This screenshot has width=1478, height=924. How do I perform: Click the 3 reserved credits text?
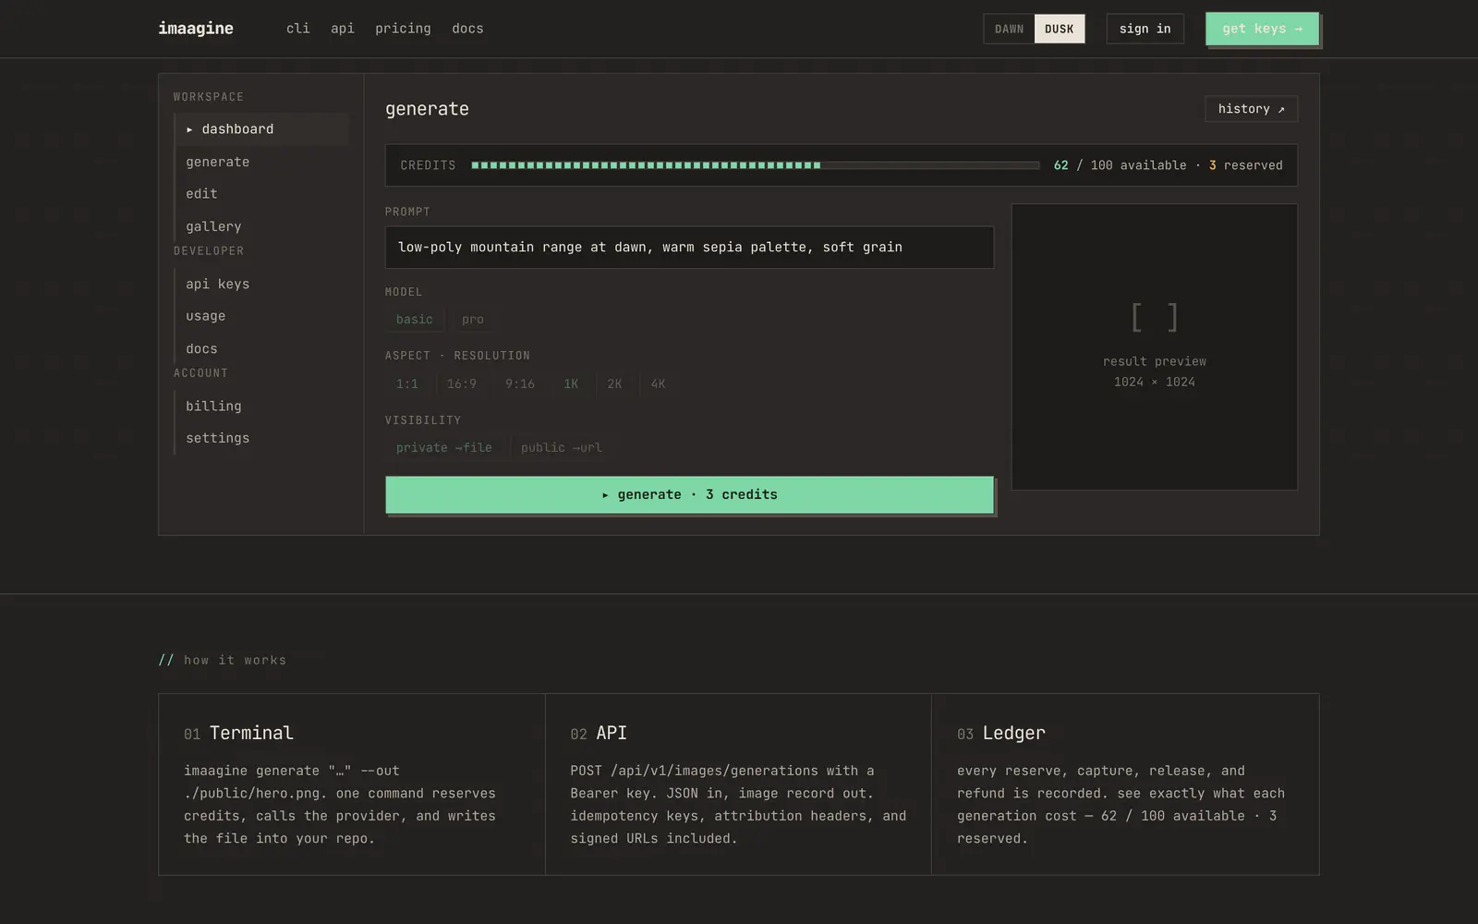point(1245,165)
